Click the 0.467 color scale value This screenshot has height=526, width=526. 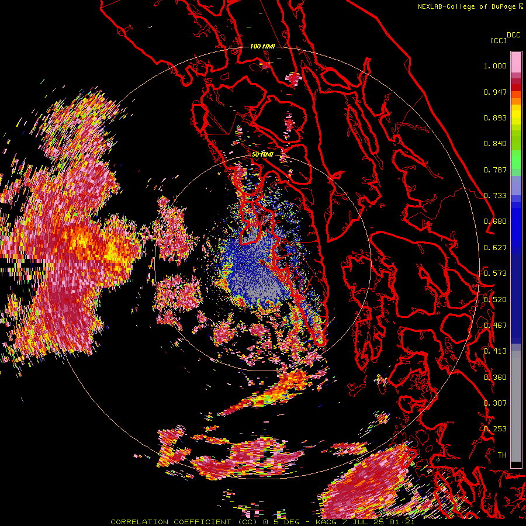[495, 326]
